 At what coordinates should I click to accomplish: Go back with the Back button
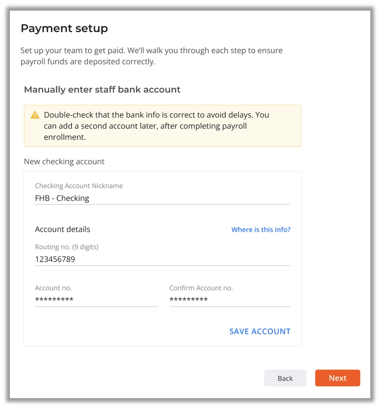(x=285, y=378)
